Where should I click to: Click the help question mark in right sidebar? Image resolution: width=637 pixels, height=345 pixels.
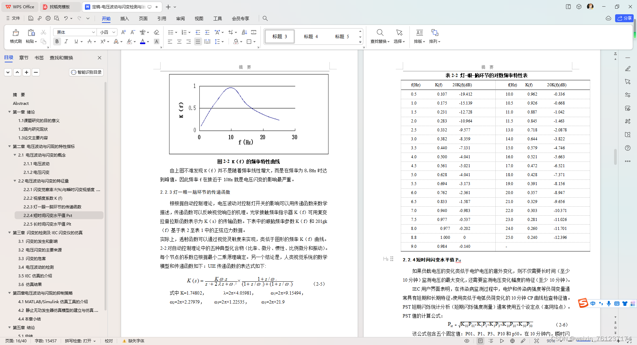(x=628, y=148)
